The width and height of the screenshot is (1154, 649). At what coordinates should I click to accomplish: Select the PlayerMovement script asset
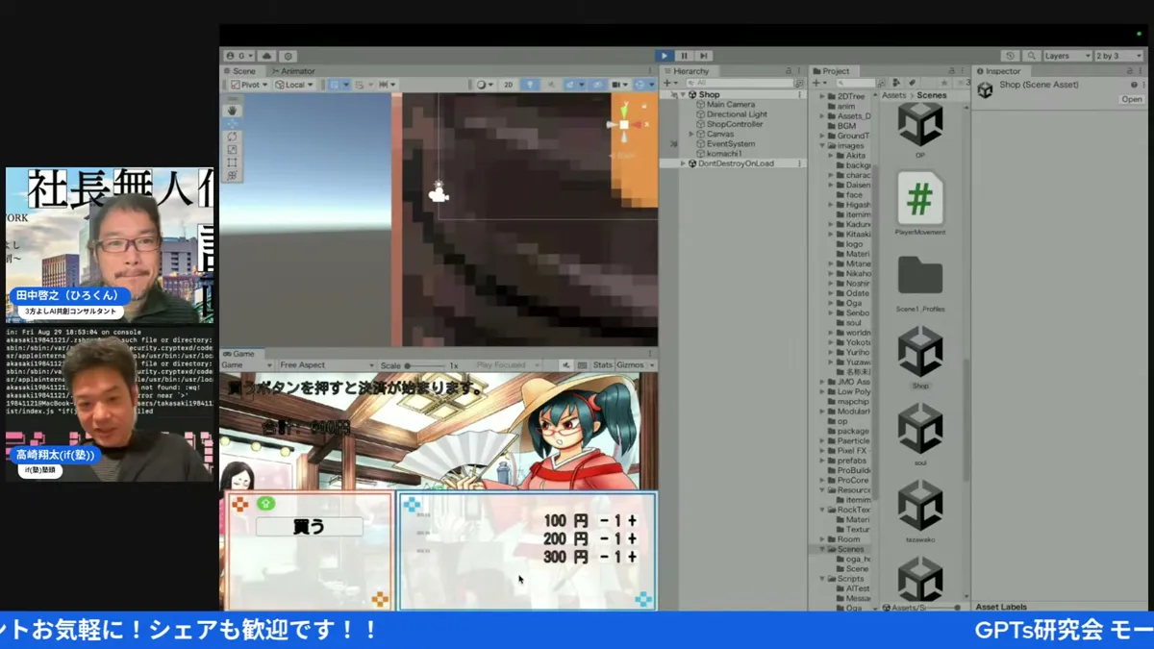(920, 199)
